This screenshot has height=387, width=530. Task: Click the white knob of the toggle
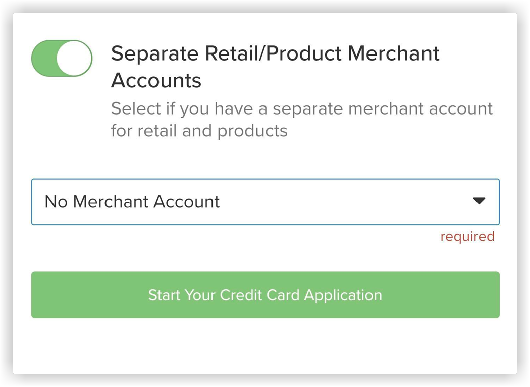tap(74, 59)
